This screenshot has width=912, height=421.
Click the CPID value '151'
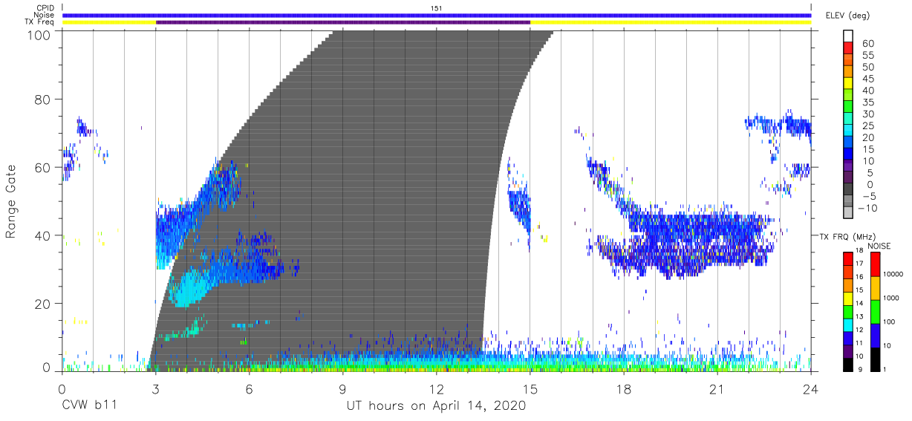click(437, 7)
